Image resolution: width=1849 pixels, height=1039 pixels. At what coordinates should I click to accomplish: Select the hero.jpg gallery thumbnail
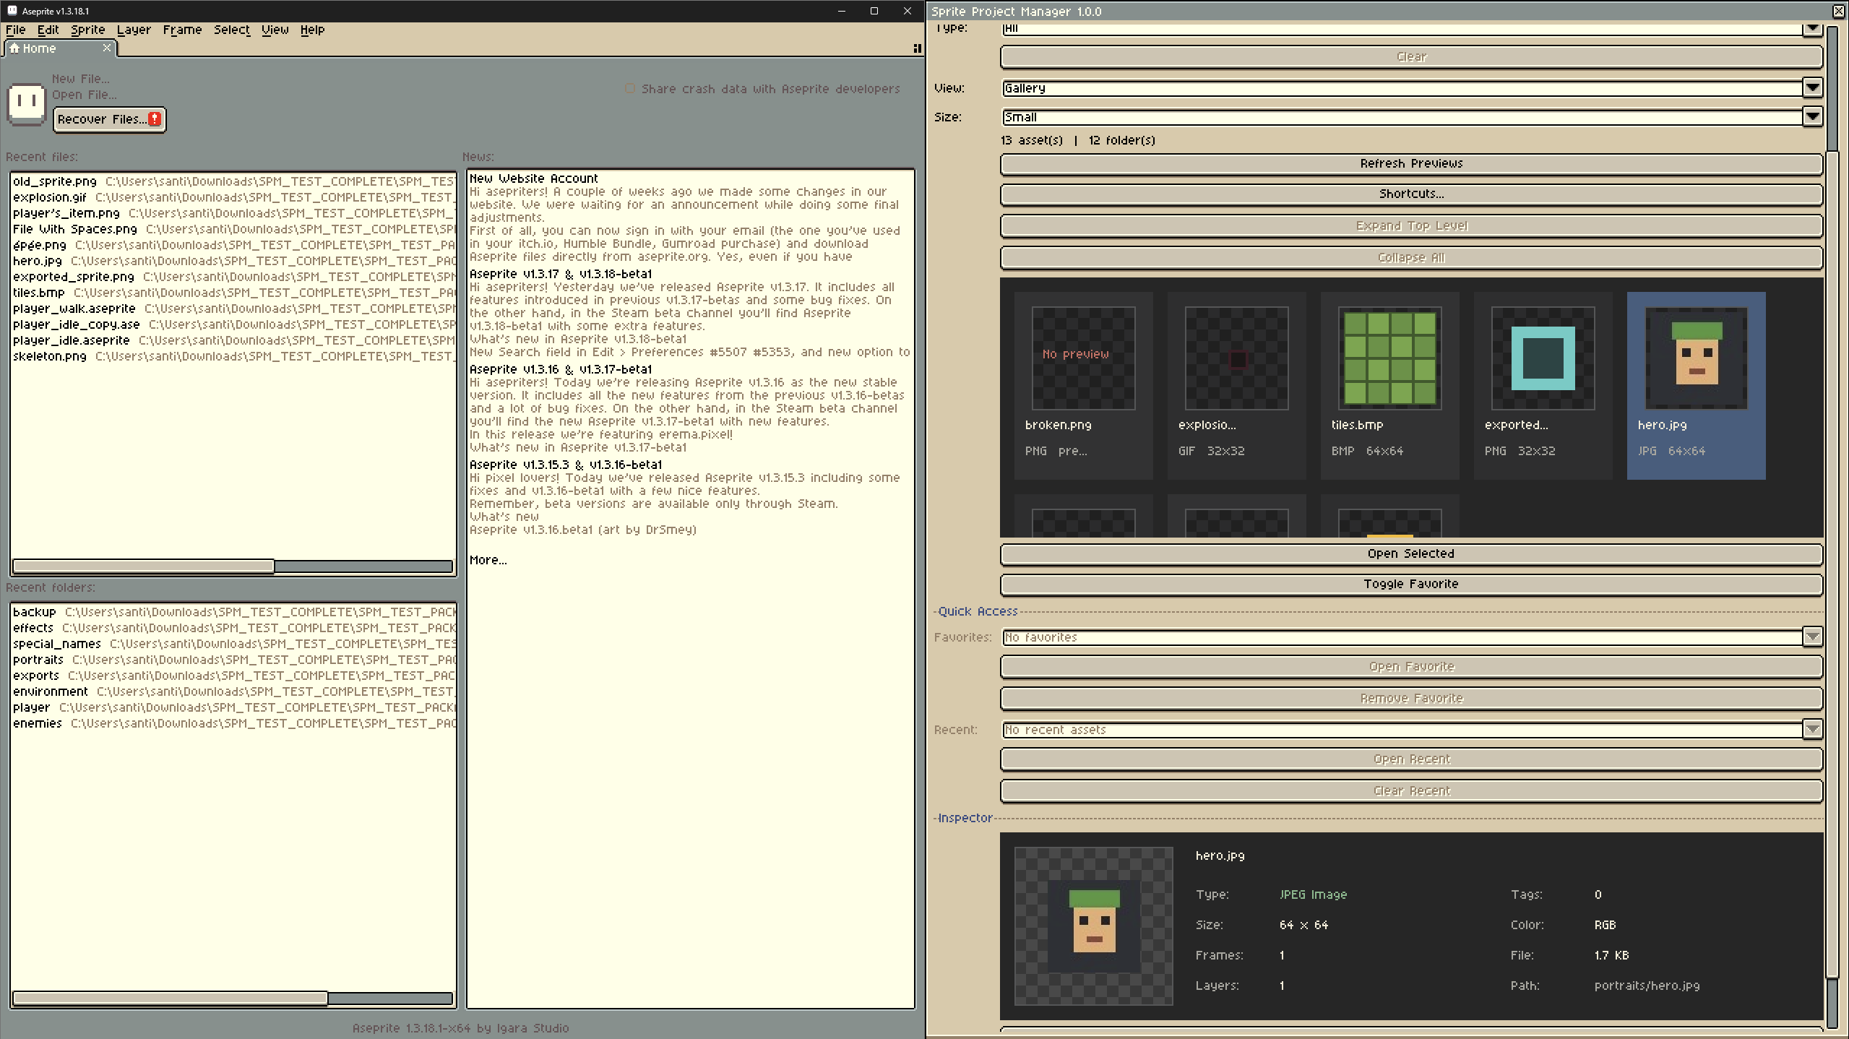pyautogui.click(x=1696, y=386)
